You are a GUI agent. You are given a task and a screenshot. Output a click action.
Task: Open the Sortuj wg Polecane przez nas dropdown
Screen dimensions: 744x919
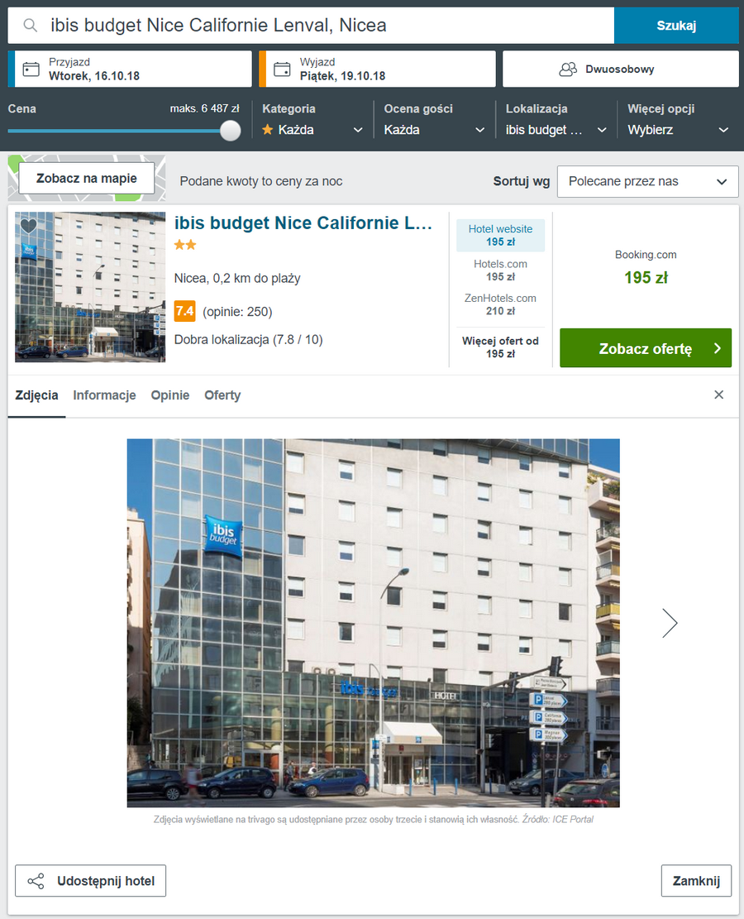coord(647,182)
